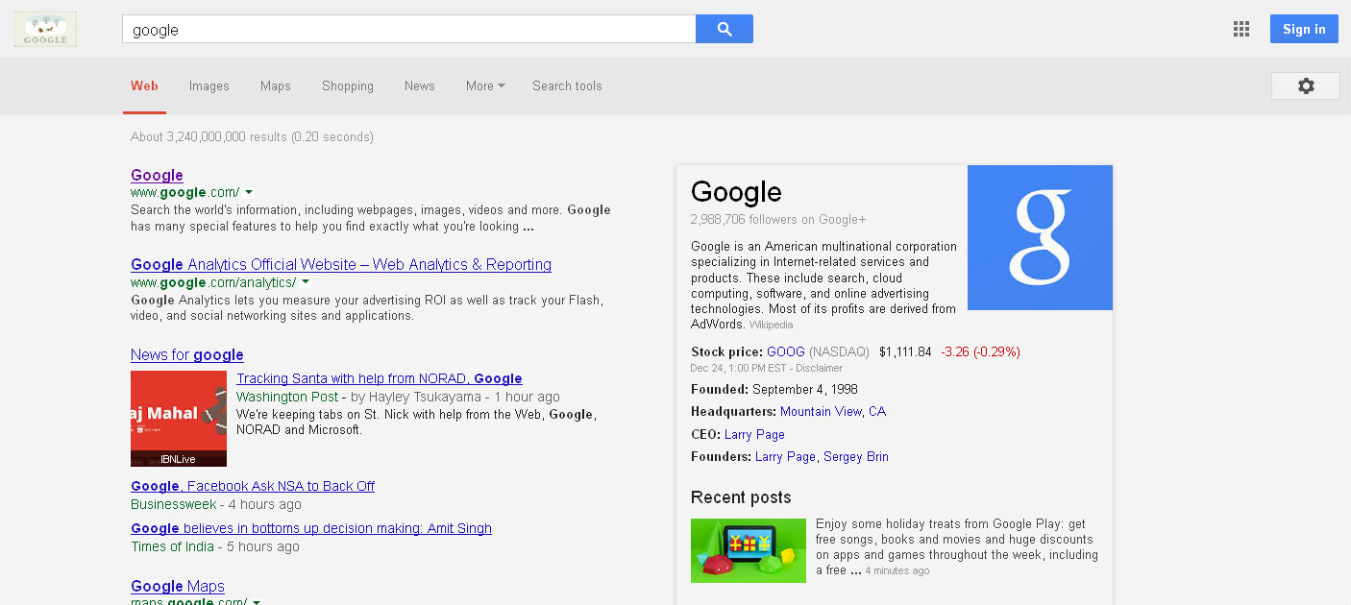Click the blue Google g profile image
The height and width of the screenshot is (605, 1351).
coord(1040,237)
